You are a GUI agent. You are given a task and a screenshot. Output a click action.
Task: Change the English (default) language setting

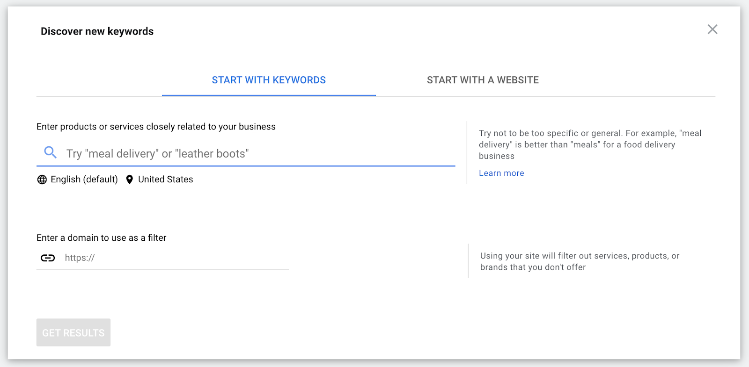pos(84,180)
